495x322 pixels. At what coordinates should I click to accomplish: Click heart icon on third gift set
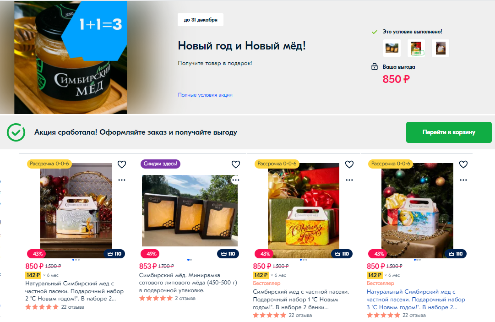tap(349, 164)
